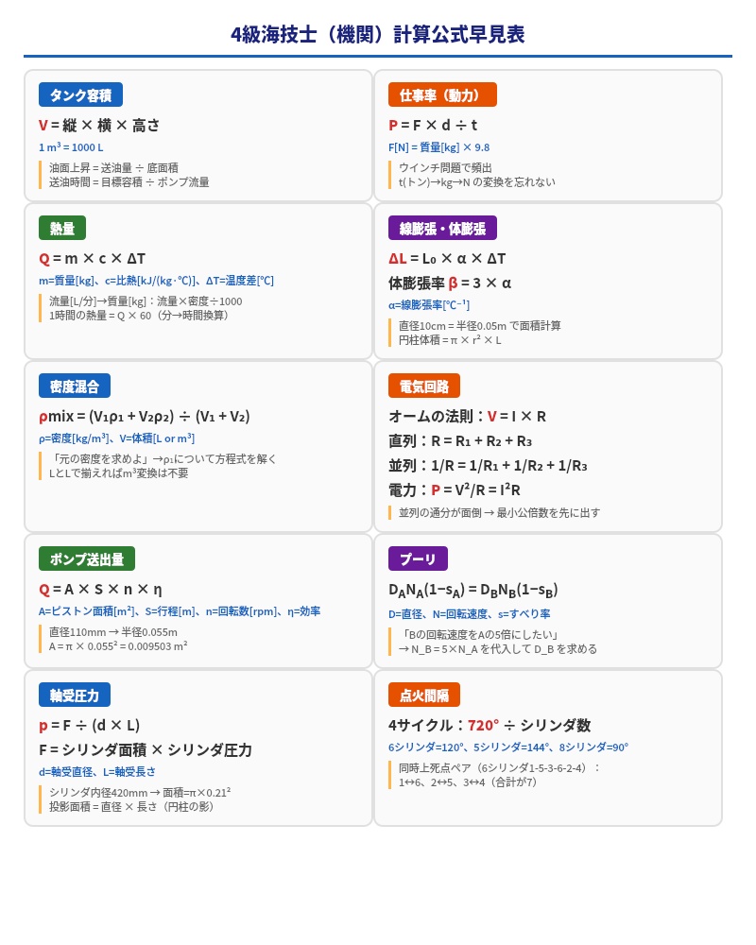Click the 4サイクル：720° ÷ シリンダ数 formula

point(489,725)
